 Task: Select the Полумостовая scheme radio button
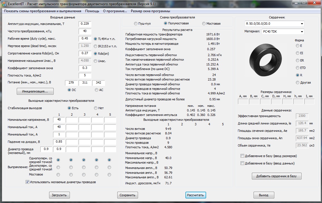166,24
